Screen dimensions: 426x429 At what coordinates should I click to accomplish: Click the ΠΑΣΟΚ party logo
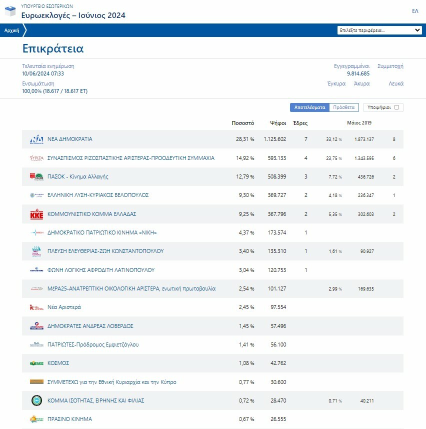(36, 176)
